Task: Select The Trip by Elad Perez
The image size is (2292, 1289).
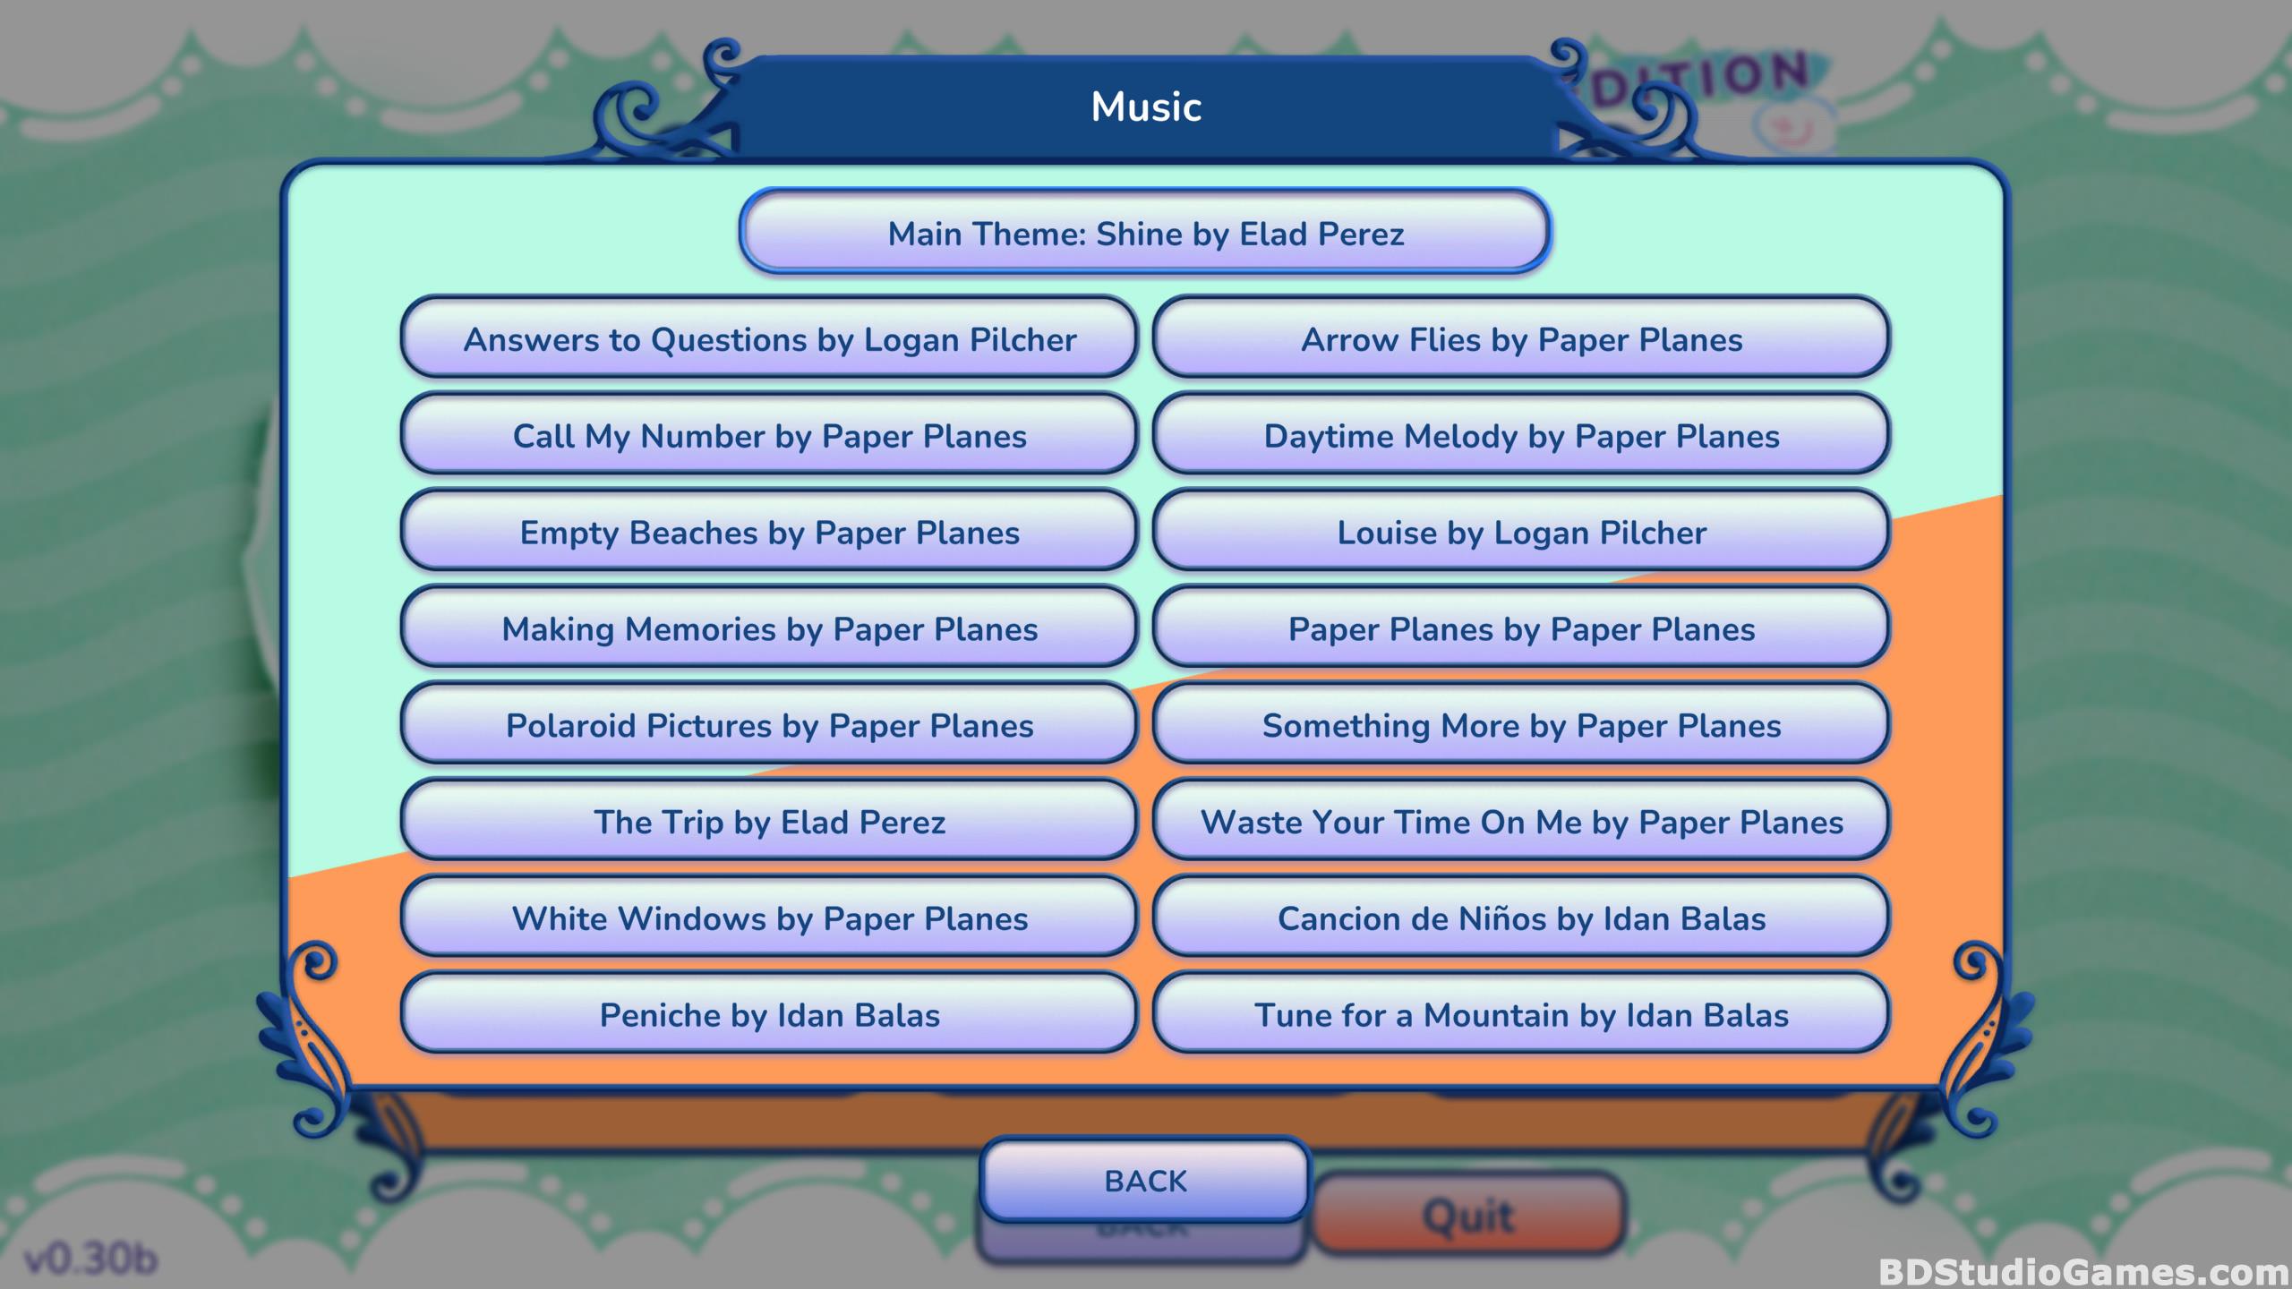Action: (x=768, y=822)
